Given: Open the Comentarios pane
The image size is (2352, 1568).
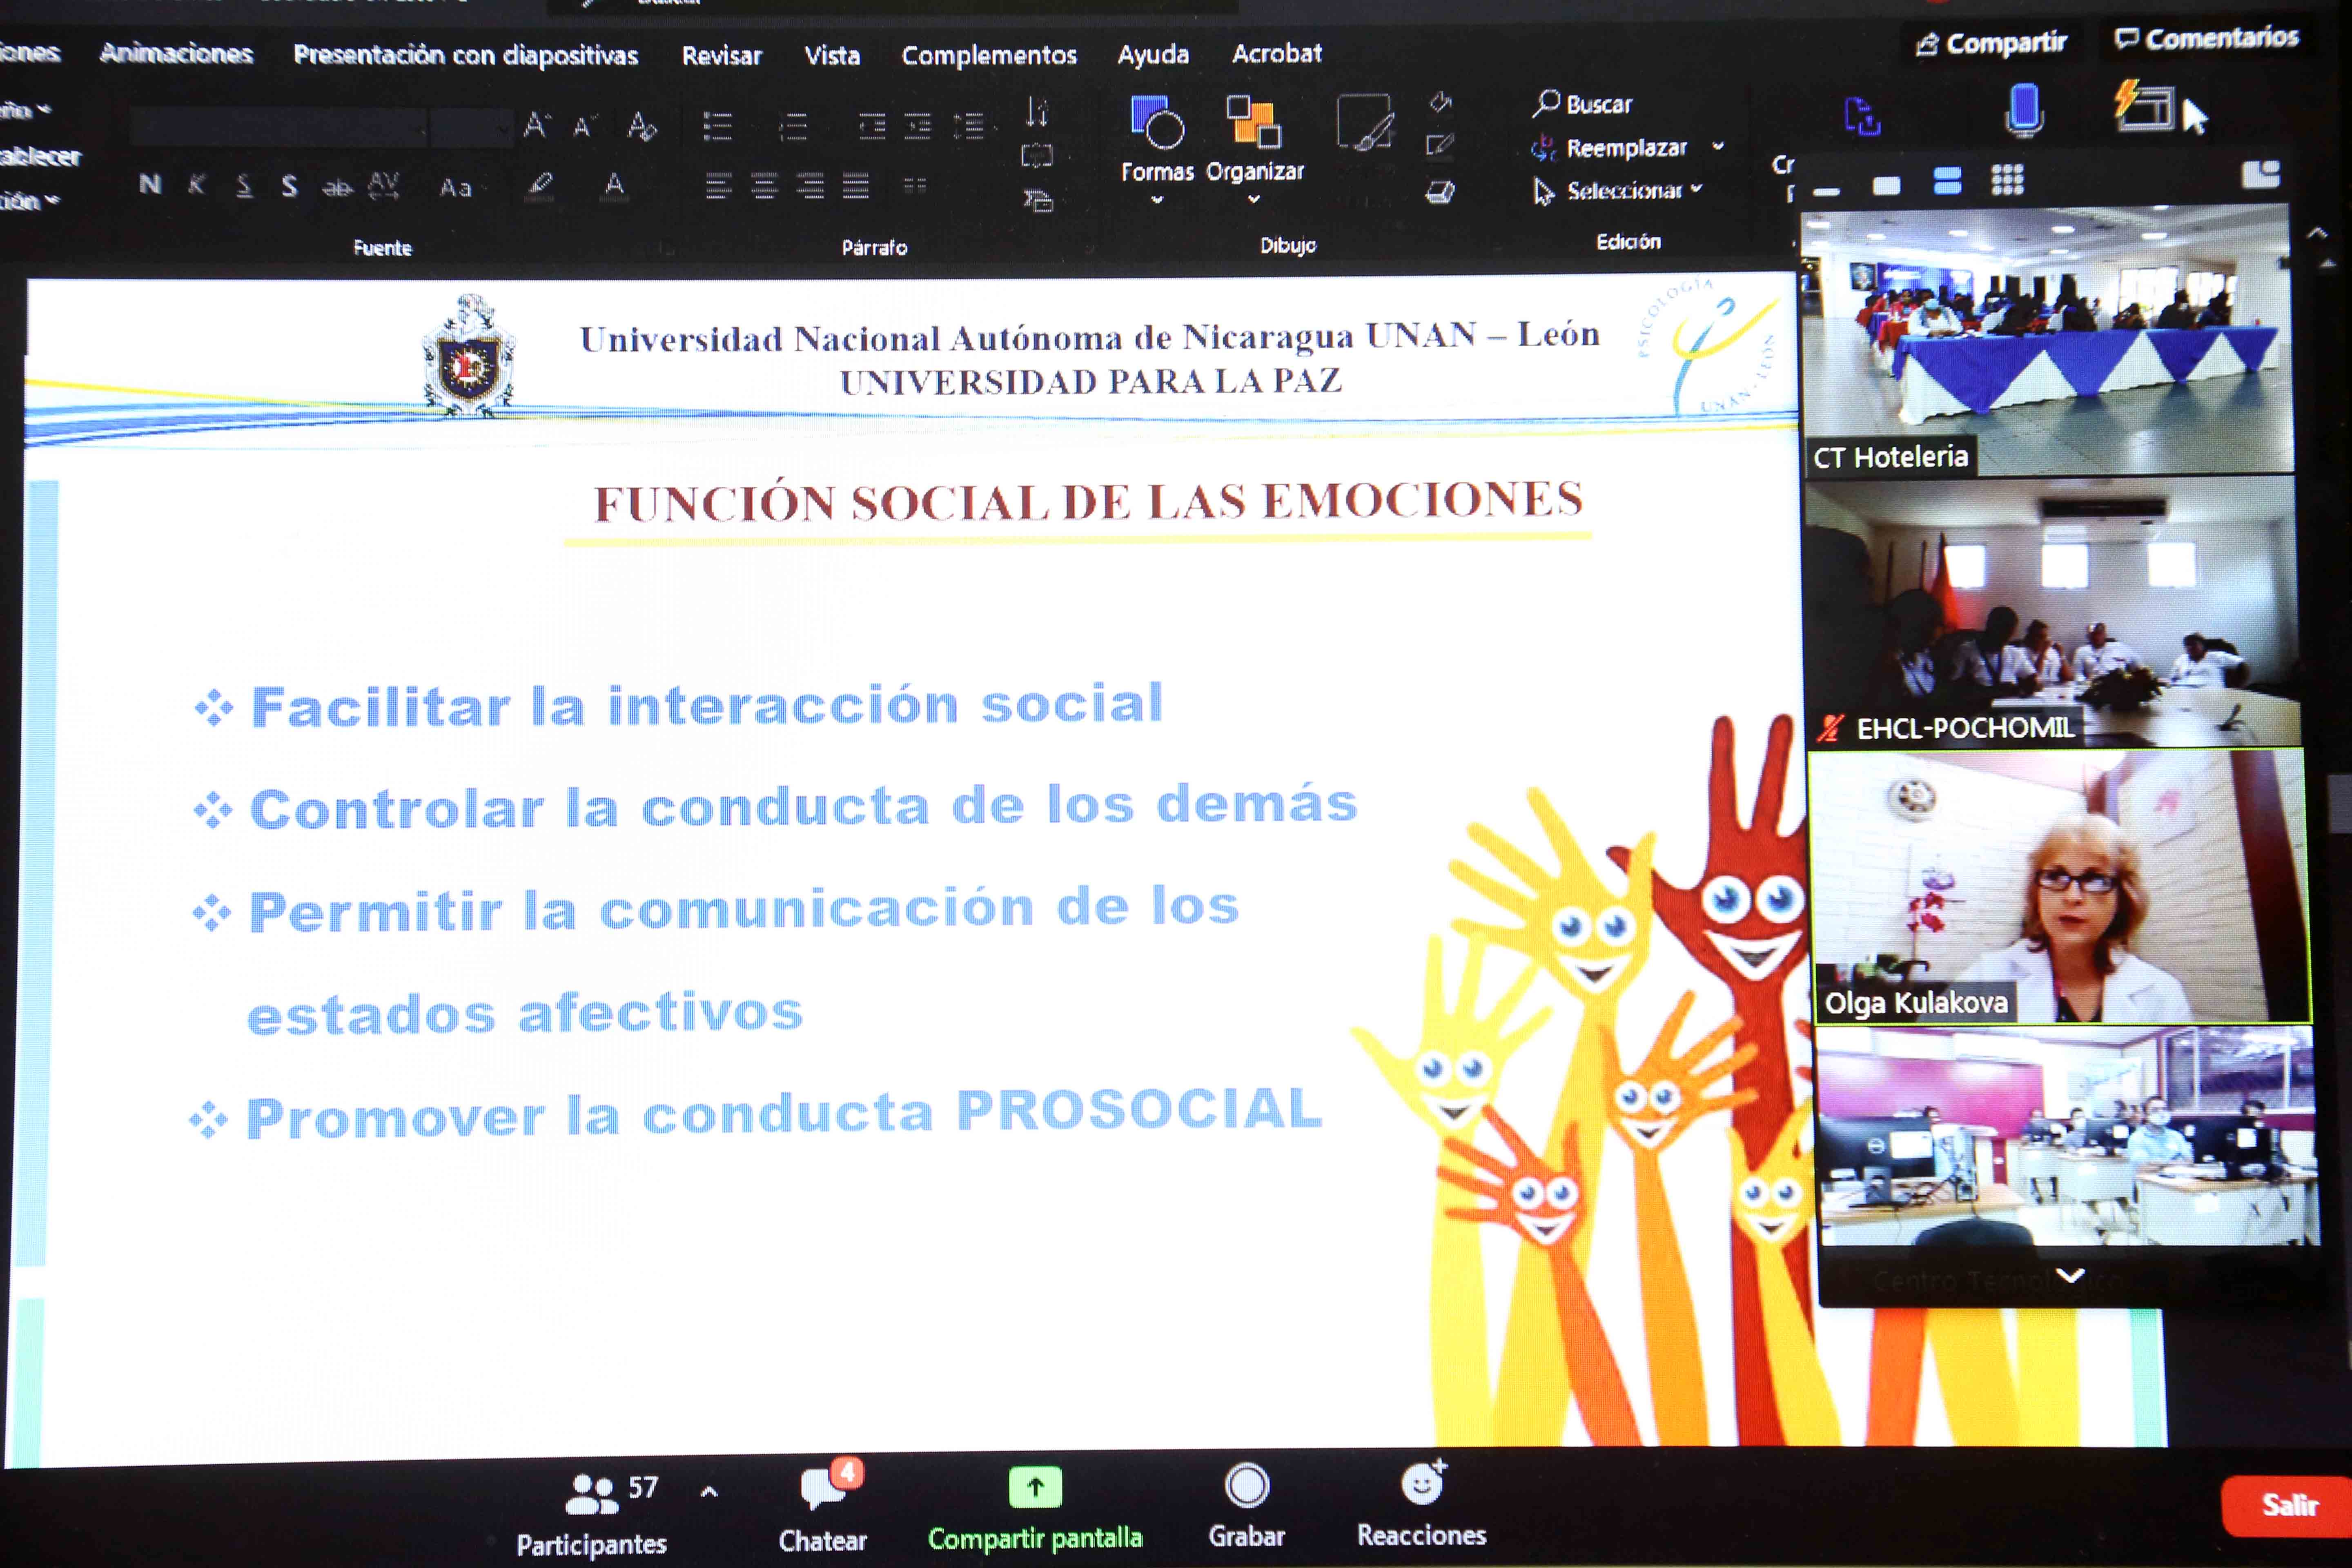Looking at the screenshot, I should [x=2207, y=39].
